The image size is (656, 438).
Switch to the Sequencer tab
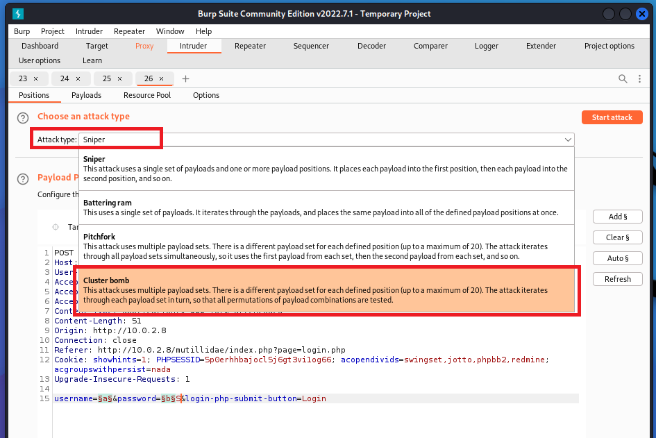[x=311, y=46]
